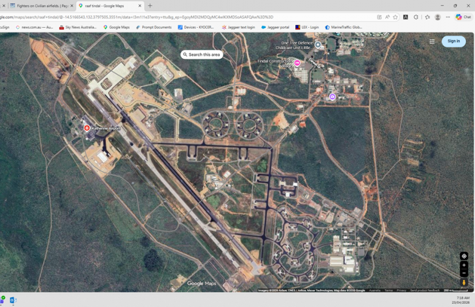Open the Copilot Chat button

coord(463,17)
